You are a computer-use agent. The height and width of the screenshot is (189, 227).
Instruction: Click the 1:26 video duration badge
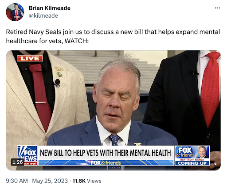click(18, 162)
